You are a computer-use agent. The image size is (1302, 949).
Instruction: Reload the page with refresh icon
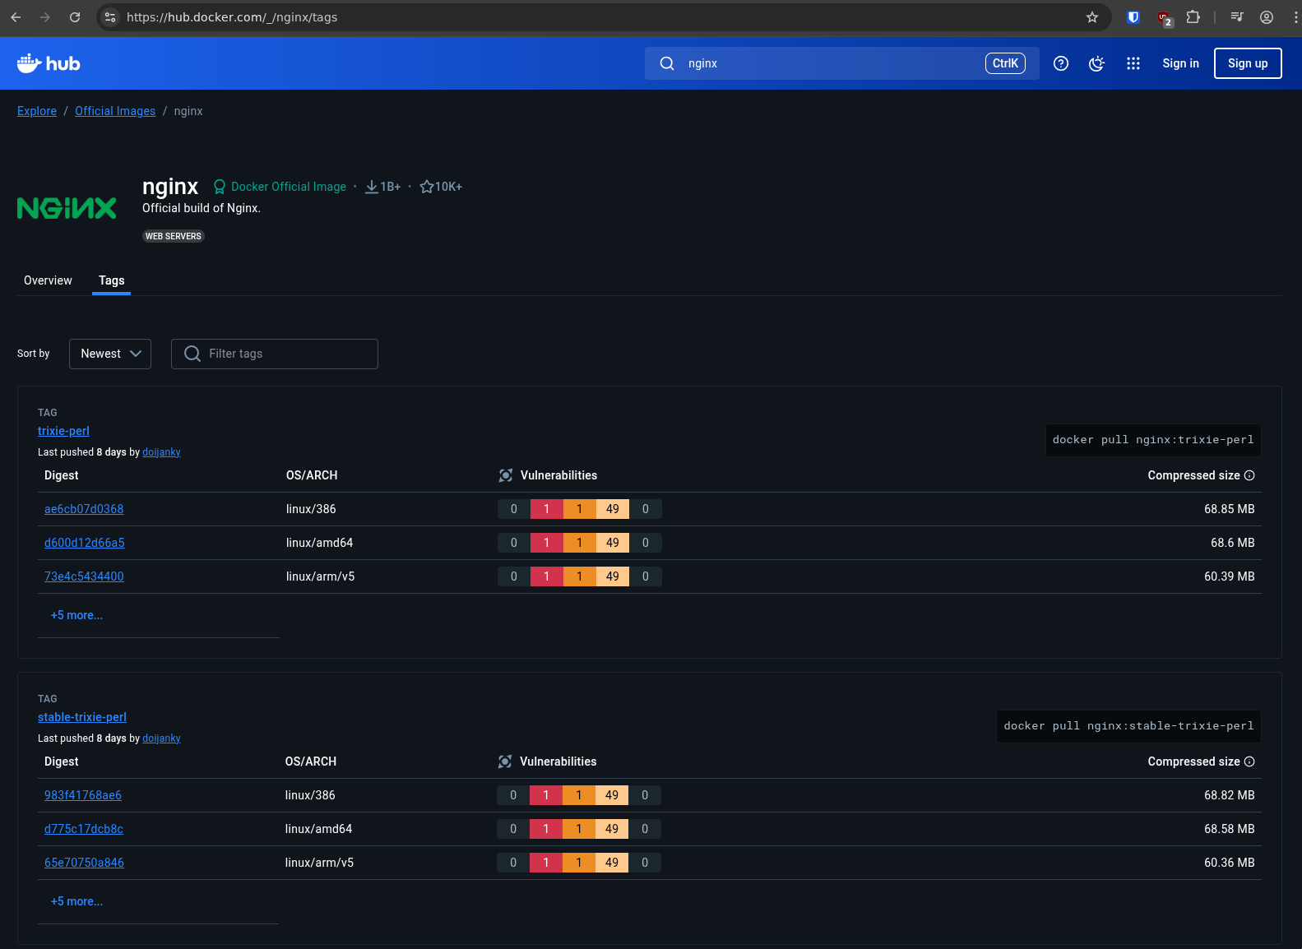click(x=75, y=17)
